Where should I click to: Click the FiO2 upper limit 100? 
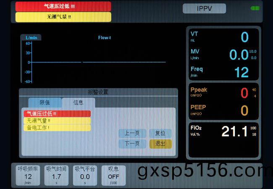point(253,128)
